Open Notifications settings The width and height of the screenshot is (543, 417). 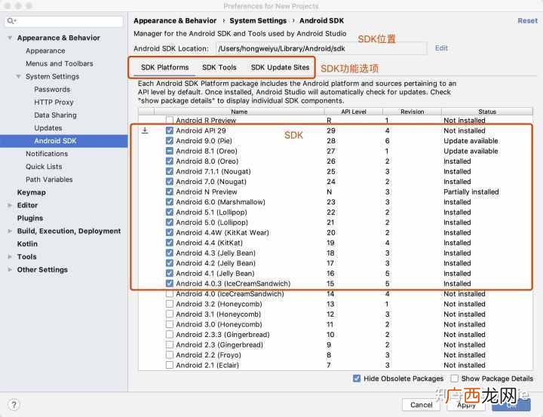tap(47, 154)
